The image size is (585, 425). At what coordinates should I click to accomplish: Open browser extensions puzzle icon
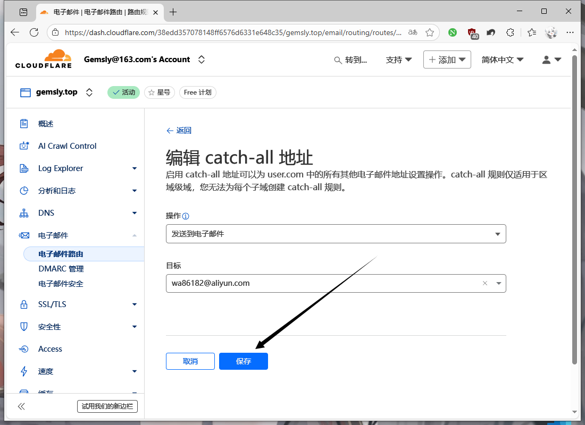[x=510, y=32]
